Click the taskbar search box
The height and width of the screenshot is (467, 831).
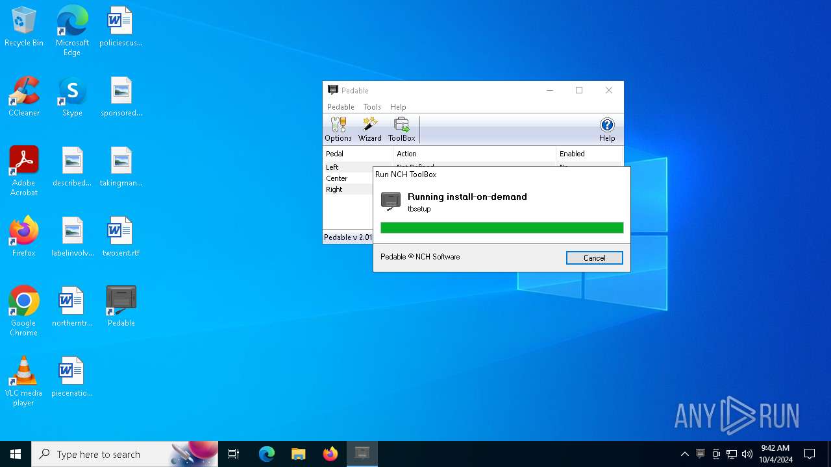tap(125, 454)
